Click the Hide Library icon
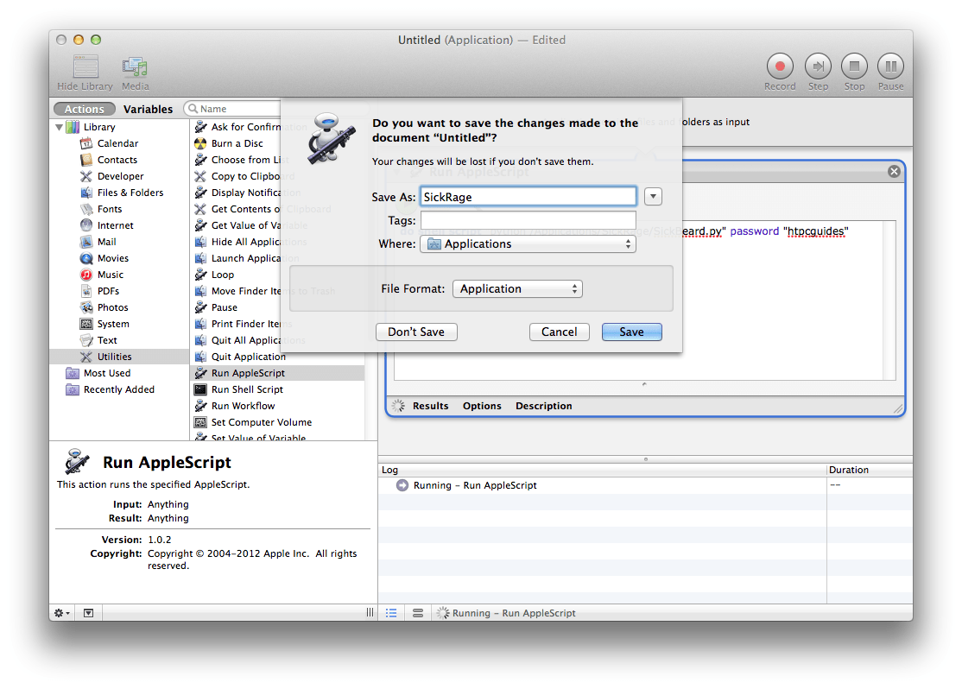 point(85,67)
